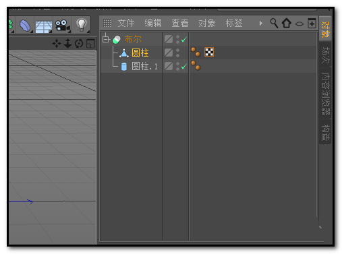342x254 pixels.
Task: Click the polygon object icon beside 圆柱
Action: pos(124,53)
